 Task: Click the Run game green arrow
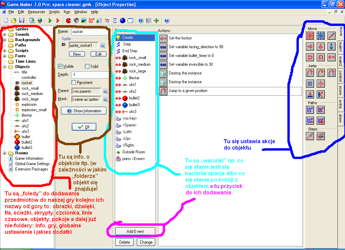click(50, 21)
